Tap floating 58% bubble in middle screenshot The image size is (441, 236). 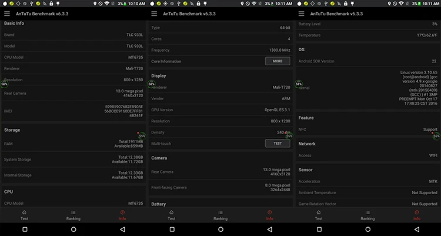151,84
